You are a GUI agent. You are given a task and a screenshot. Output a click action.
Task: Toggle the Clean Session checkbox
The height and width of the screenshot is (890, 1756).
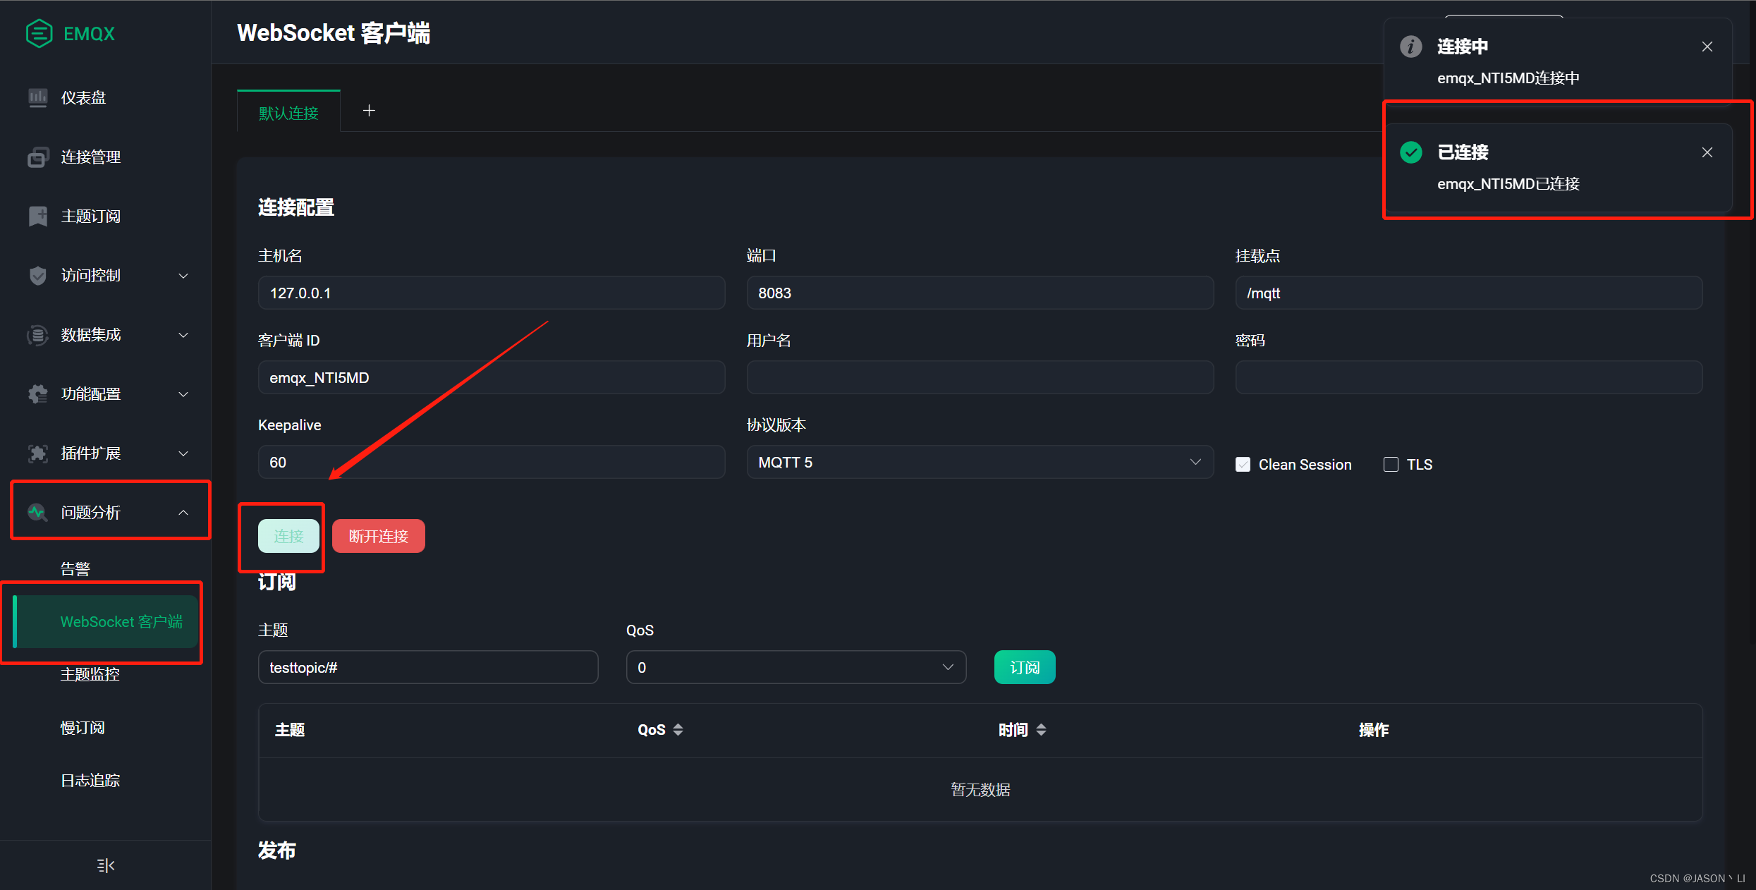[x=1243, y=464]
